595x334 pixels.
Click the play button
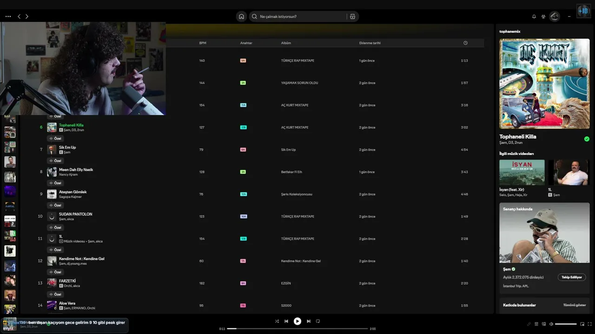click(x=297, y=321)
